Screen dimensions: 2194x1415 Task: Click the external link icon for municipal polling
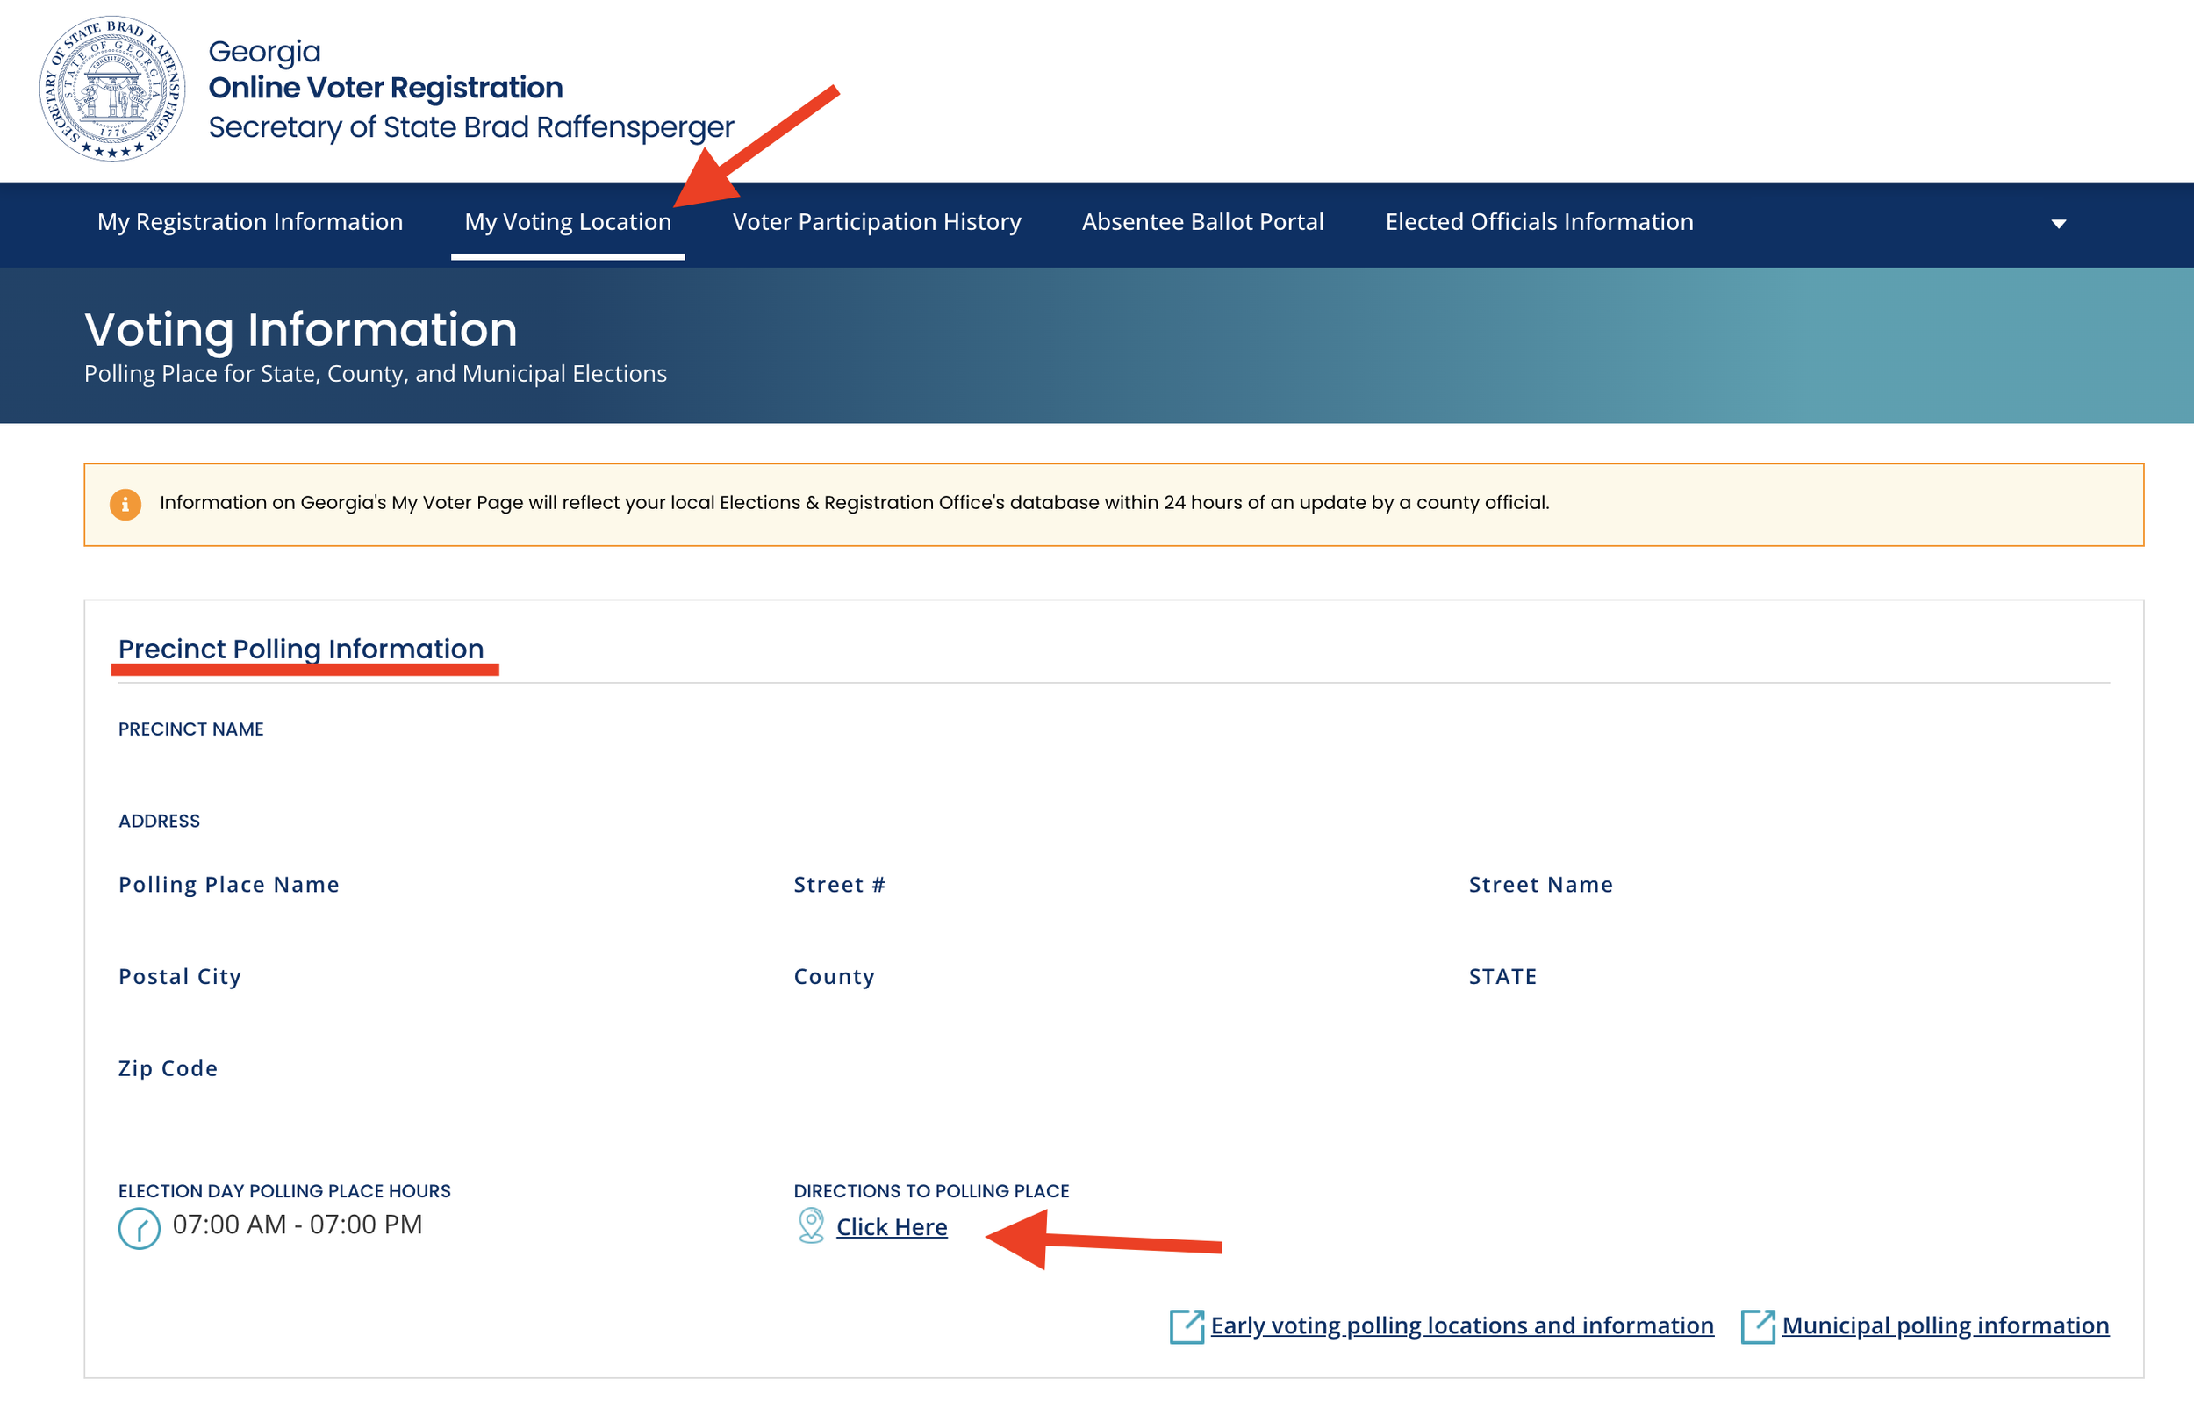[x=1757, y=1325]
